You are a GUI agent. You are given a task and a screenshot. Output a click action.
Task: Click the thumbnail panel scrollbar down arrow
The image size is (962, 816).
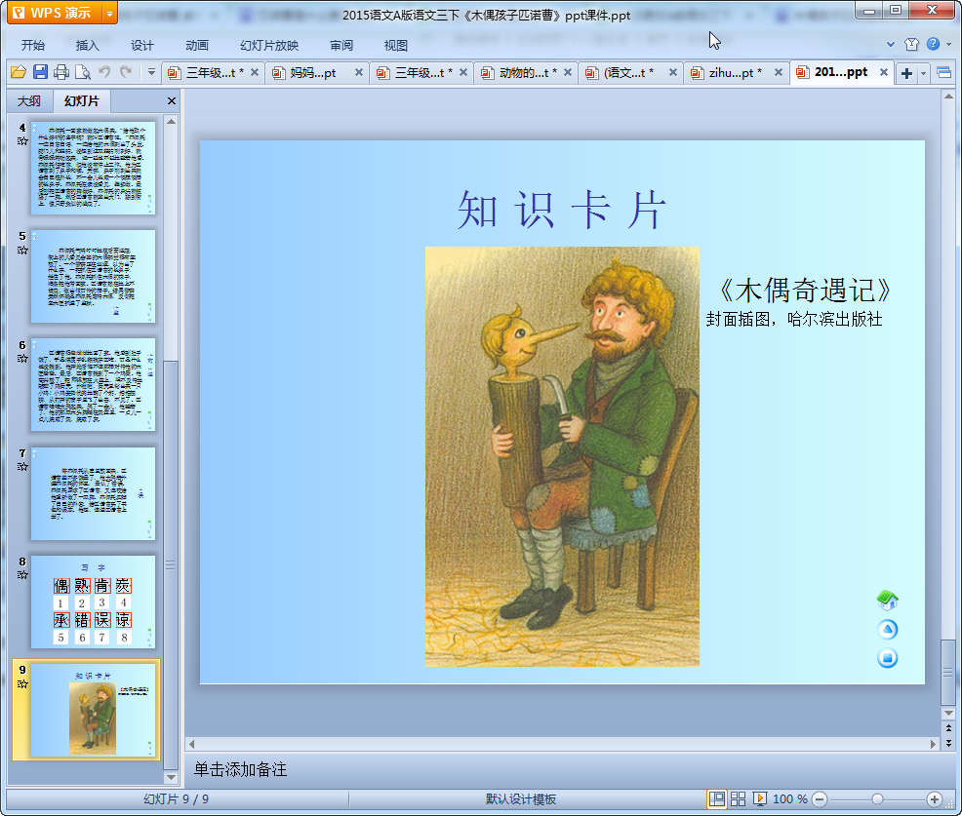pos(171,777)
